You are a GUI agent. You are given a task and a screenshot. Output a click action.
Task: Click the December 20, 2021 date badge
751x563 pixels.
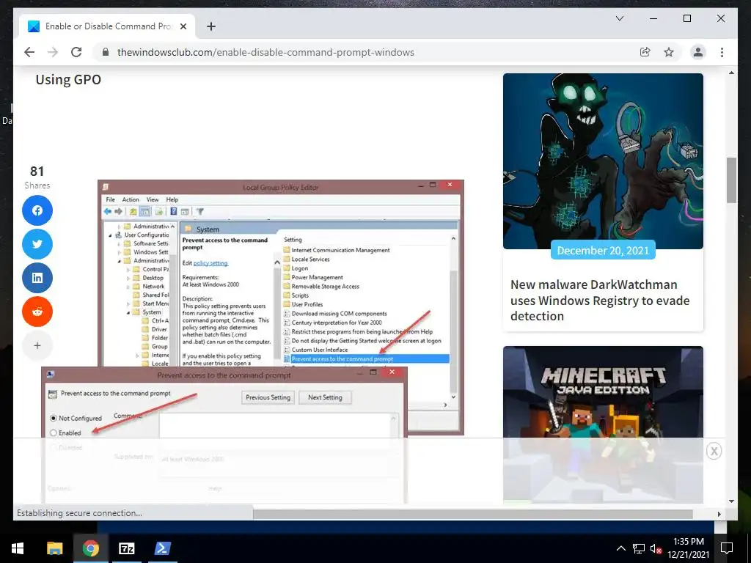tap(603, 251)
